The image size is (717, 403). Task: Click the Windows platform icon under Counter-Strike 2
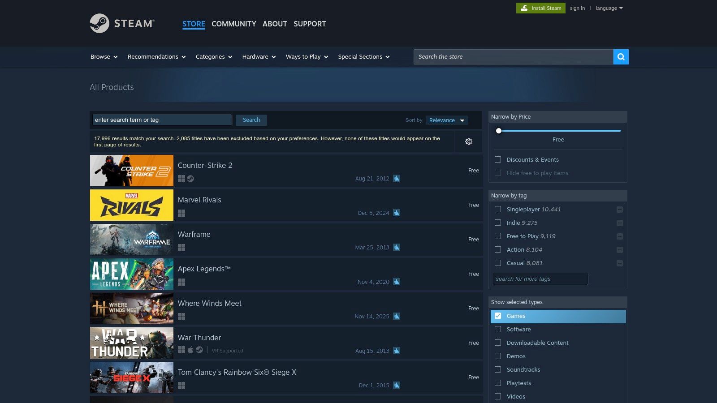181,178
